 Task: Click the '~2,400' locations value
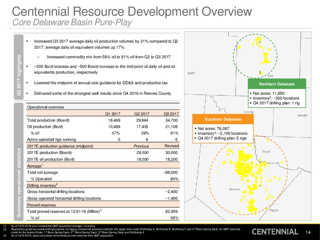[171, 192]
